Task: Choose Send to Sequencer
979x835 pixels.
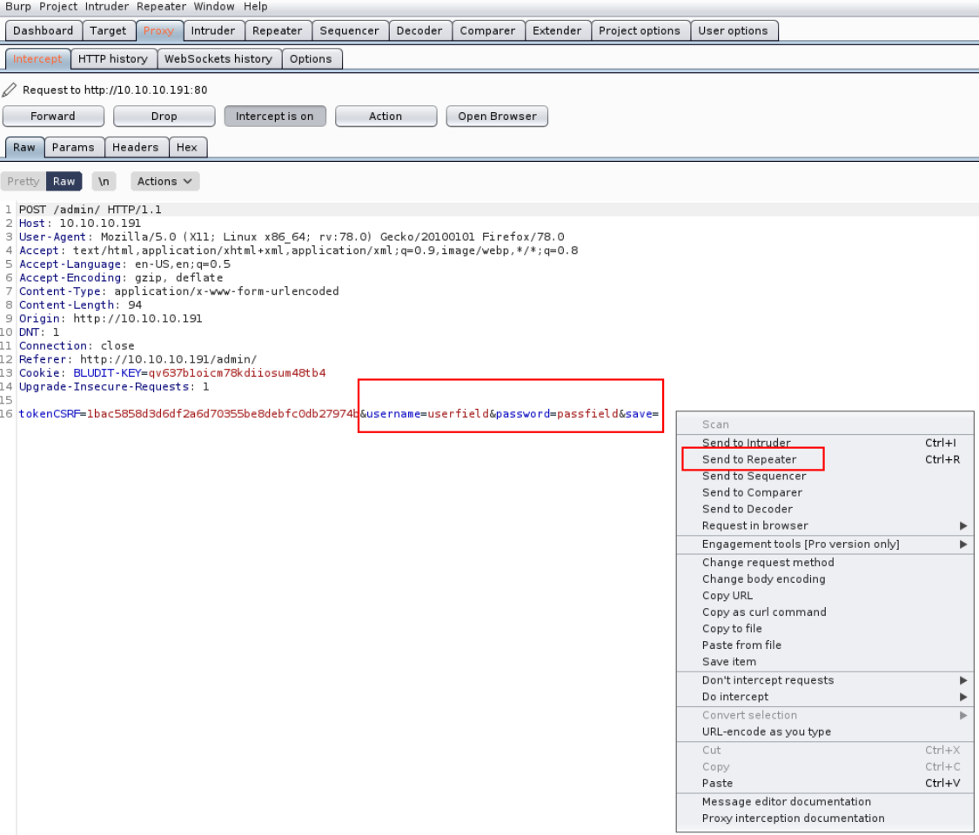Action: (x=826, y=476)
